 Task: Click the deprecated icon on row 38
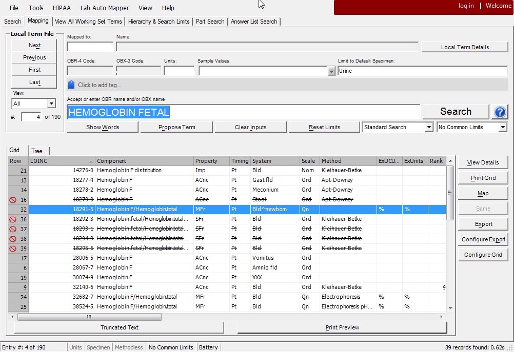point(13,239)
